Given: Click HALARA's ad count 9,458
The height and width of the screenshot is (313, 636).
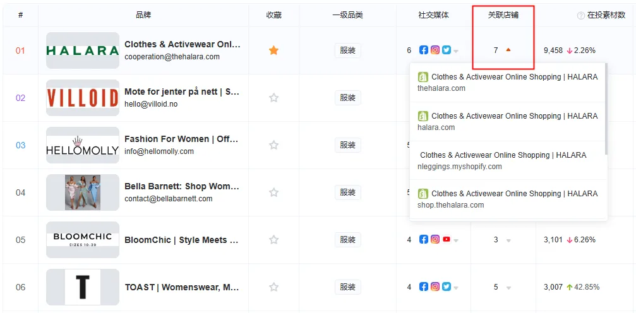Looking at the screenshot, I should click(x=553, y=50).
